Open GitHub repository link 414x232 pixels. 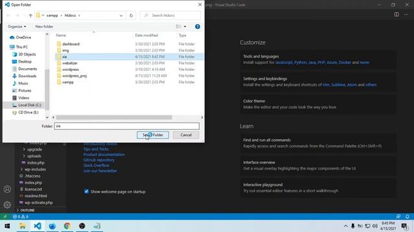coord(99,160)
